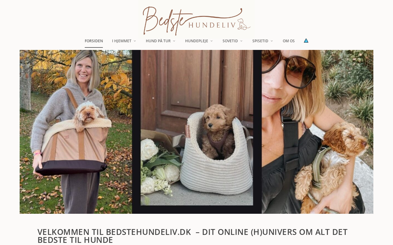This screenshot has width=393, height=245.
Task: Go to the FORSIDEN menu item
Action: (x=94, y=41)
